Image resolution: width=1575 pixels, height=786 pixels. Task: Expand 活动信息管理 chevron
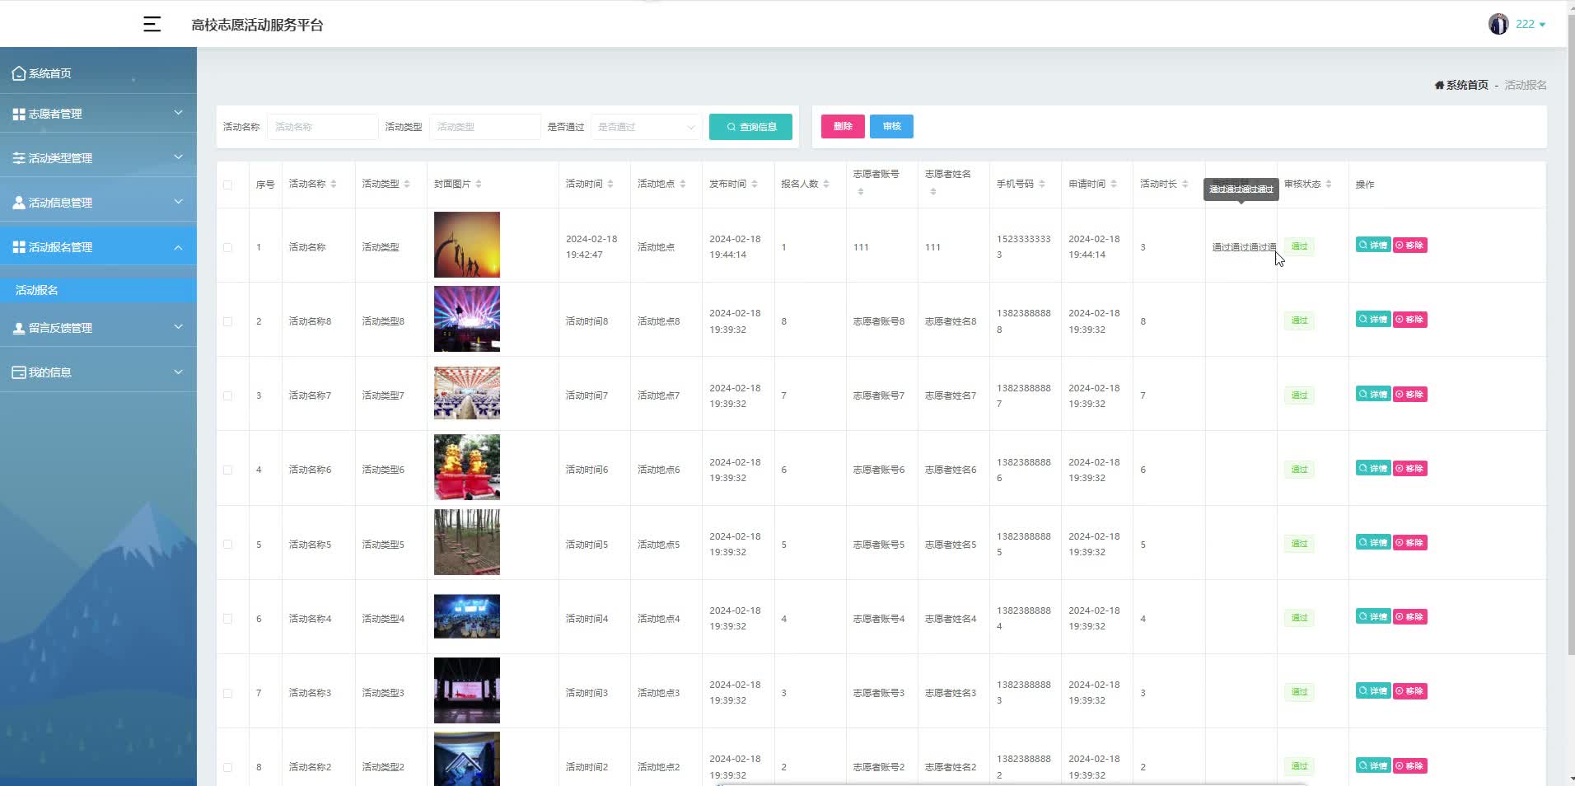pos(178,202)
